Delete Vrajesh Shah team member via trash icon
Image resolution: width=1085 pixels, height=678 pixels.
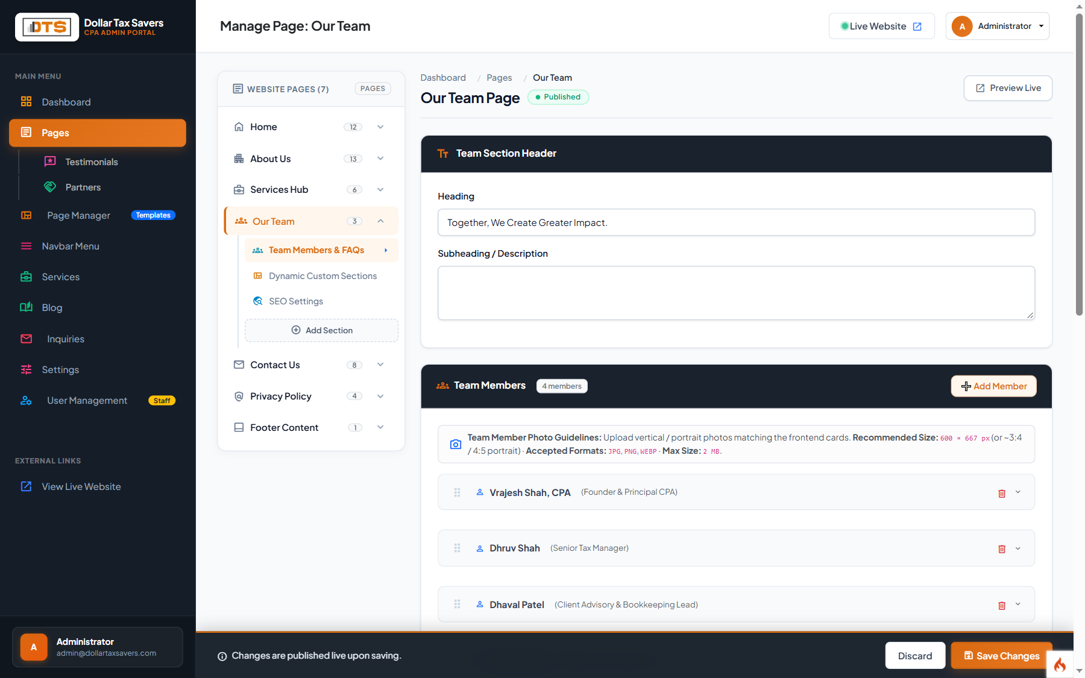1002,494
